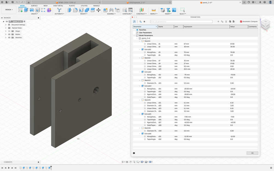Select the Revolve tool in toolbar

[32, 10]
